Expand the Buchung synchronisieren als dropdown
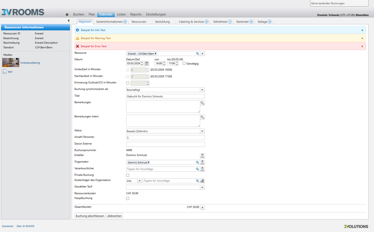The height and width of the screenshot is (232, 374). (x=202, y=90)
